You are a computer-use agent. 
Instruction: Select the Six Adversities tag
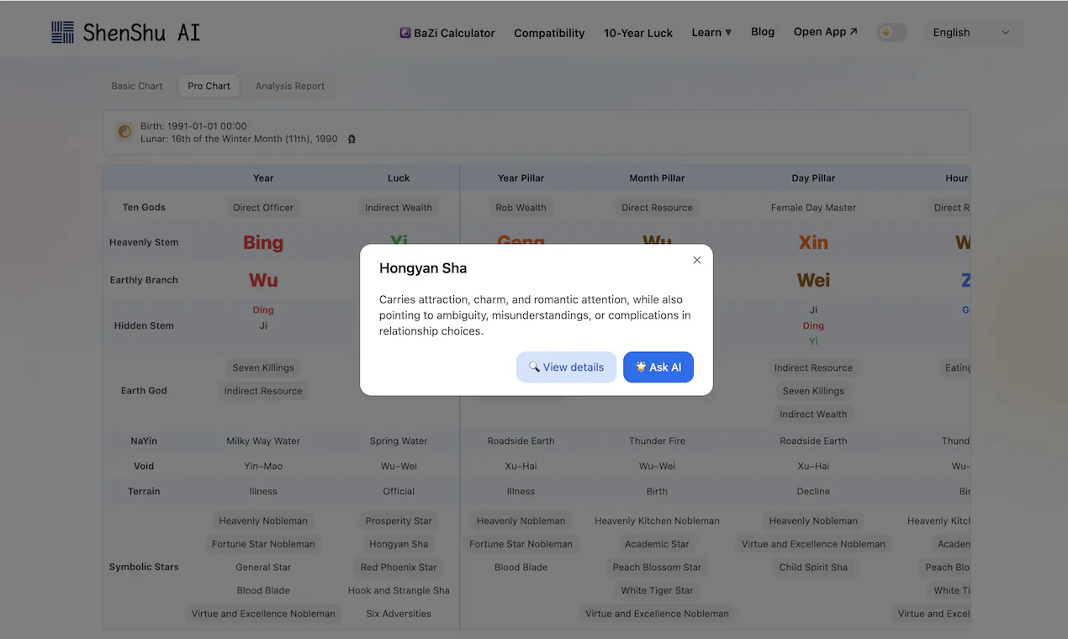tap(399, 614)
